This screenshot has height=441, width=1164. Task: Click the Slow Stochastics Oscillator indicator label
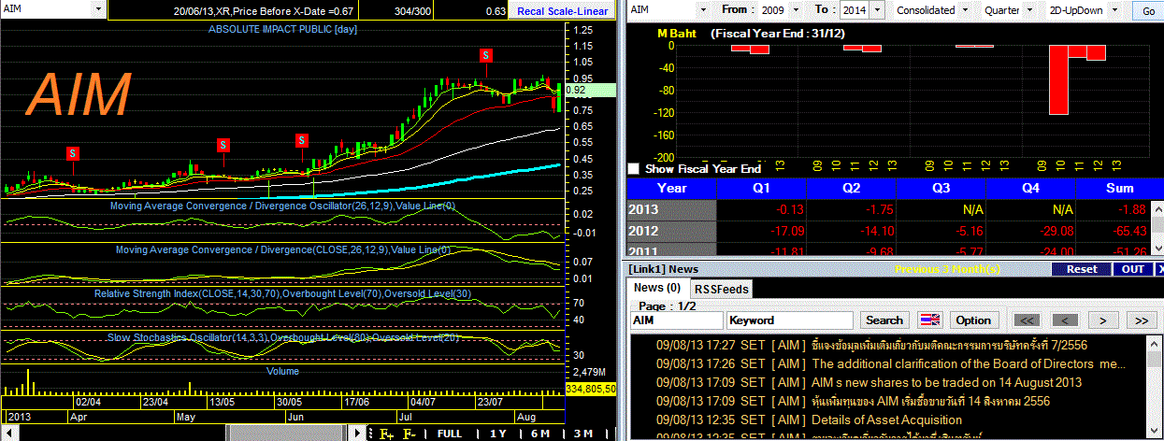click(x=284, y=337)
